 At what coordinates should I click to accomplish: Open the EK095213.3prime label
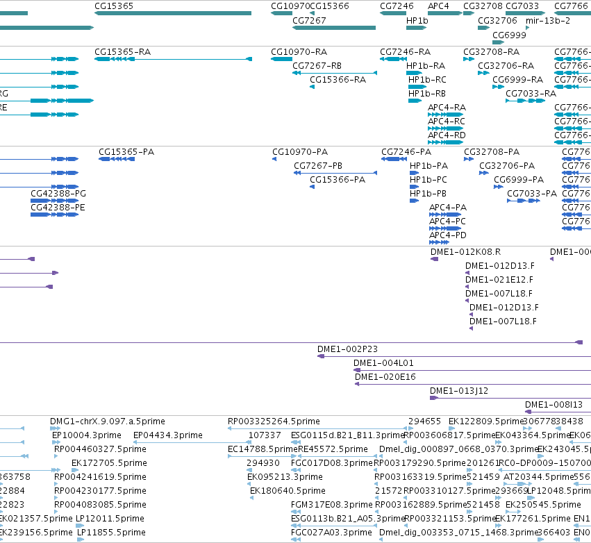(285, 477)
